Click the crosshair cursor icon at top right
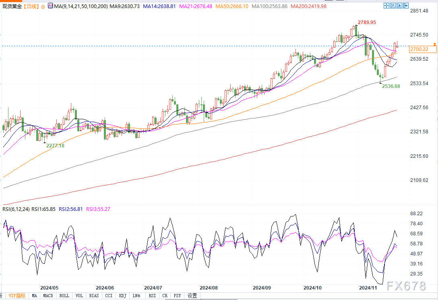Screen dimensions: 438x300 pos(386,6)
